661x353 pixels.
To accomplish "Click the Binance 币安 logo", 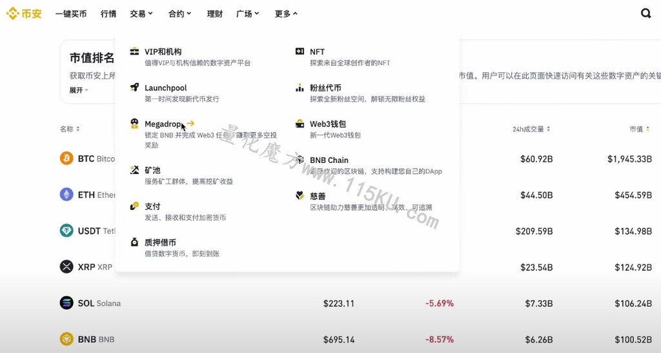I will click(24, 14).
